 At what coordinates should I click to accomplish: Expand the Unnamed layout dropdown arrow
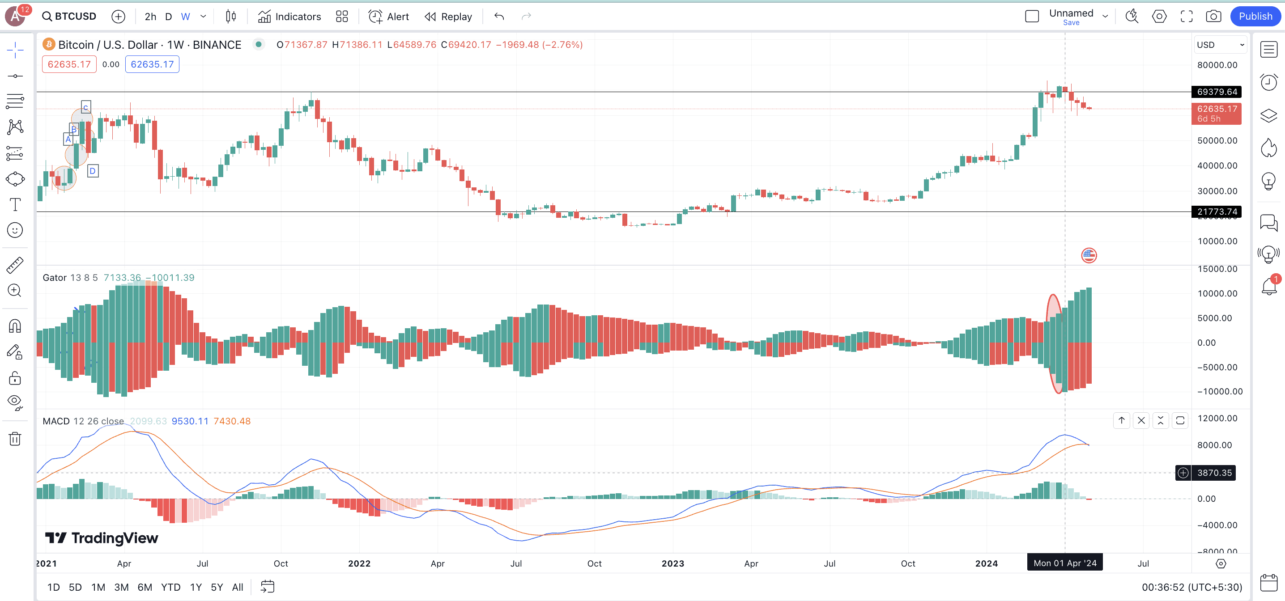click(1106, 17)
